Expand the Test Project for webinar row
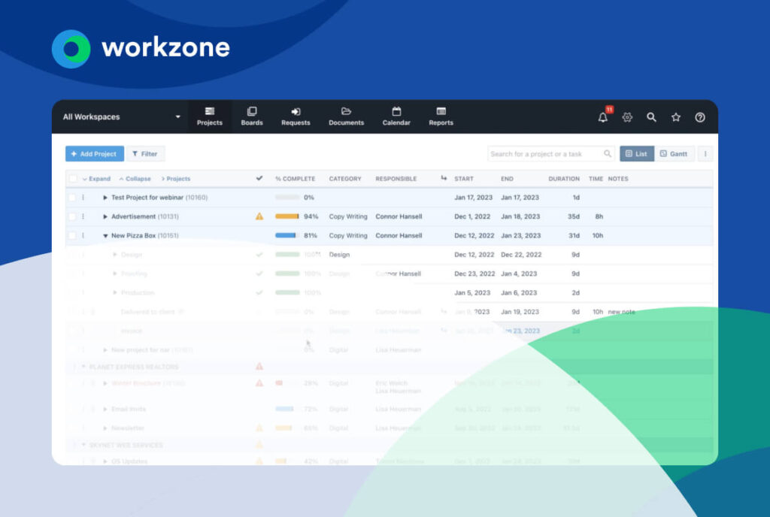Screen dimensions: 770x517 [105, 198]
